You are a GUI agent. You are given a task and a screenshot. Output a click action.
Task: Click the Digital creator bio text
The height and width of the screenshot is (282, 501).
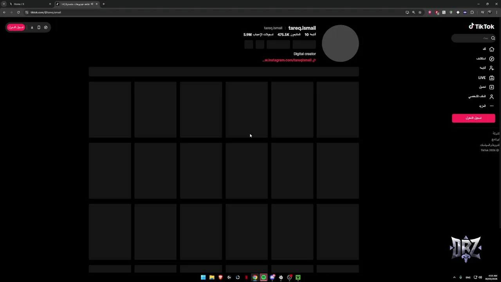click(305, 54)
